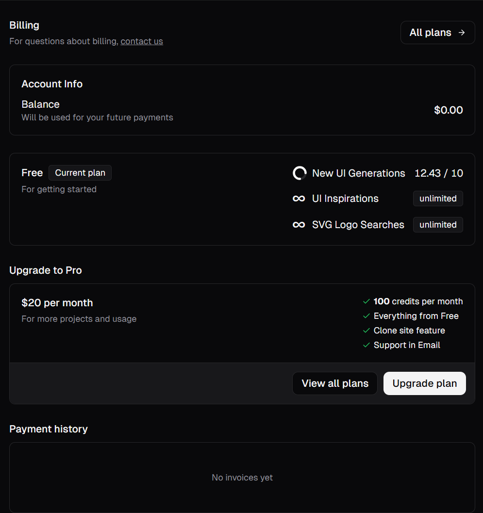
Task: Click the checkmark beside Clone site feature
Action: (366, 331)
